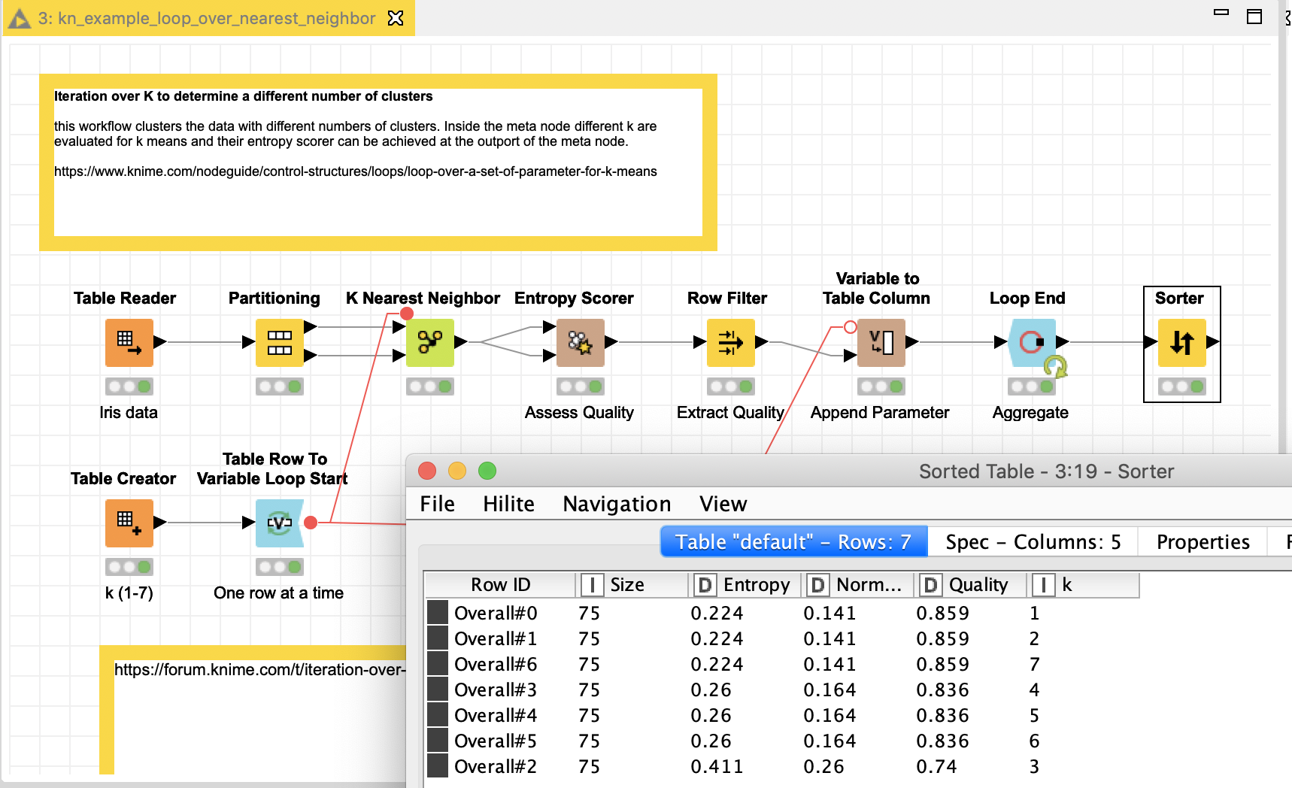Open the Navigation menu
The image size is (1292, 788).
tap(617, 504)
